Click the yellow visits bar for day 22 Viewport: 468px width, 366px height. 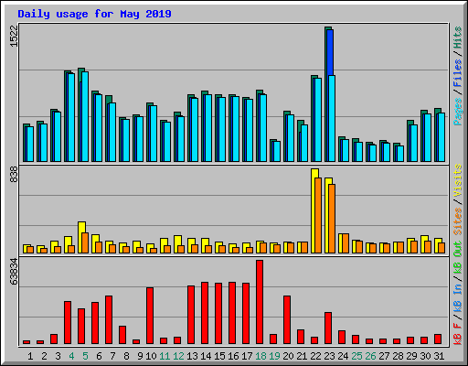314,210
